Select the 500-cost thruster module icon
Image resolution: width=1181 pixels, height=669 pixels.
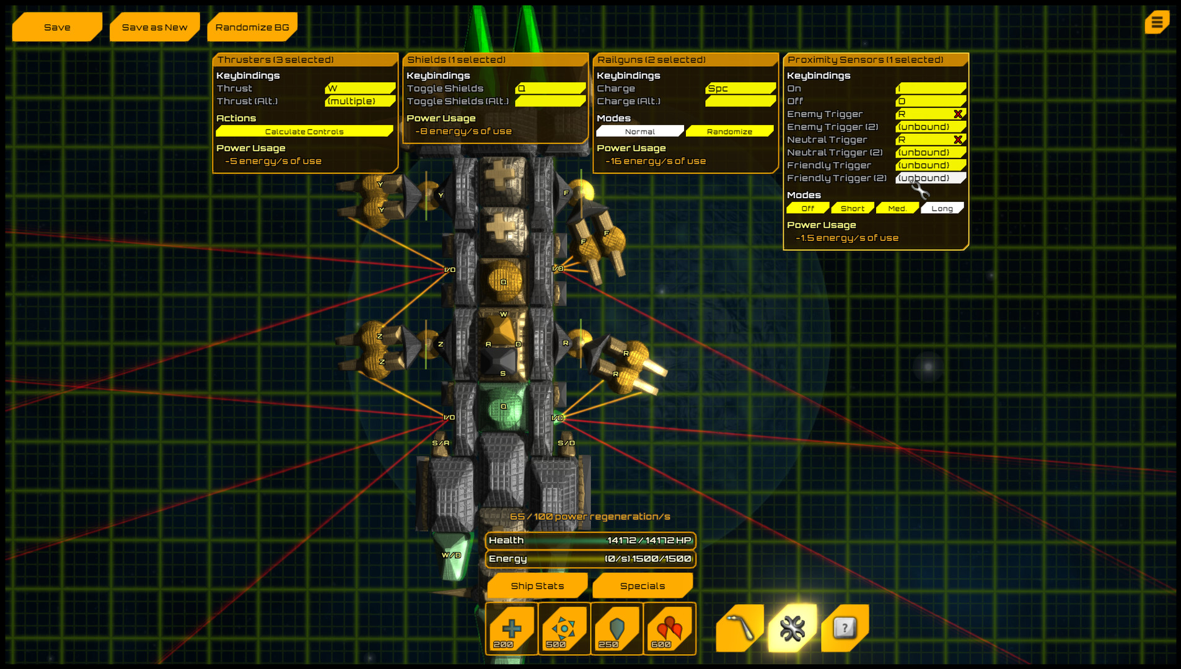coord(563,628)
